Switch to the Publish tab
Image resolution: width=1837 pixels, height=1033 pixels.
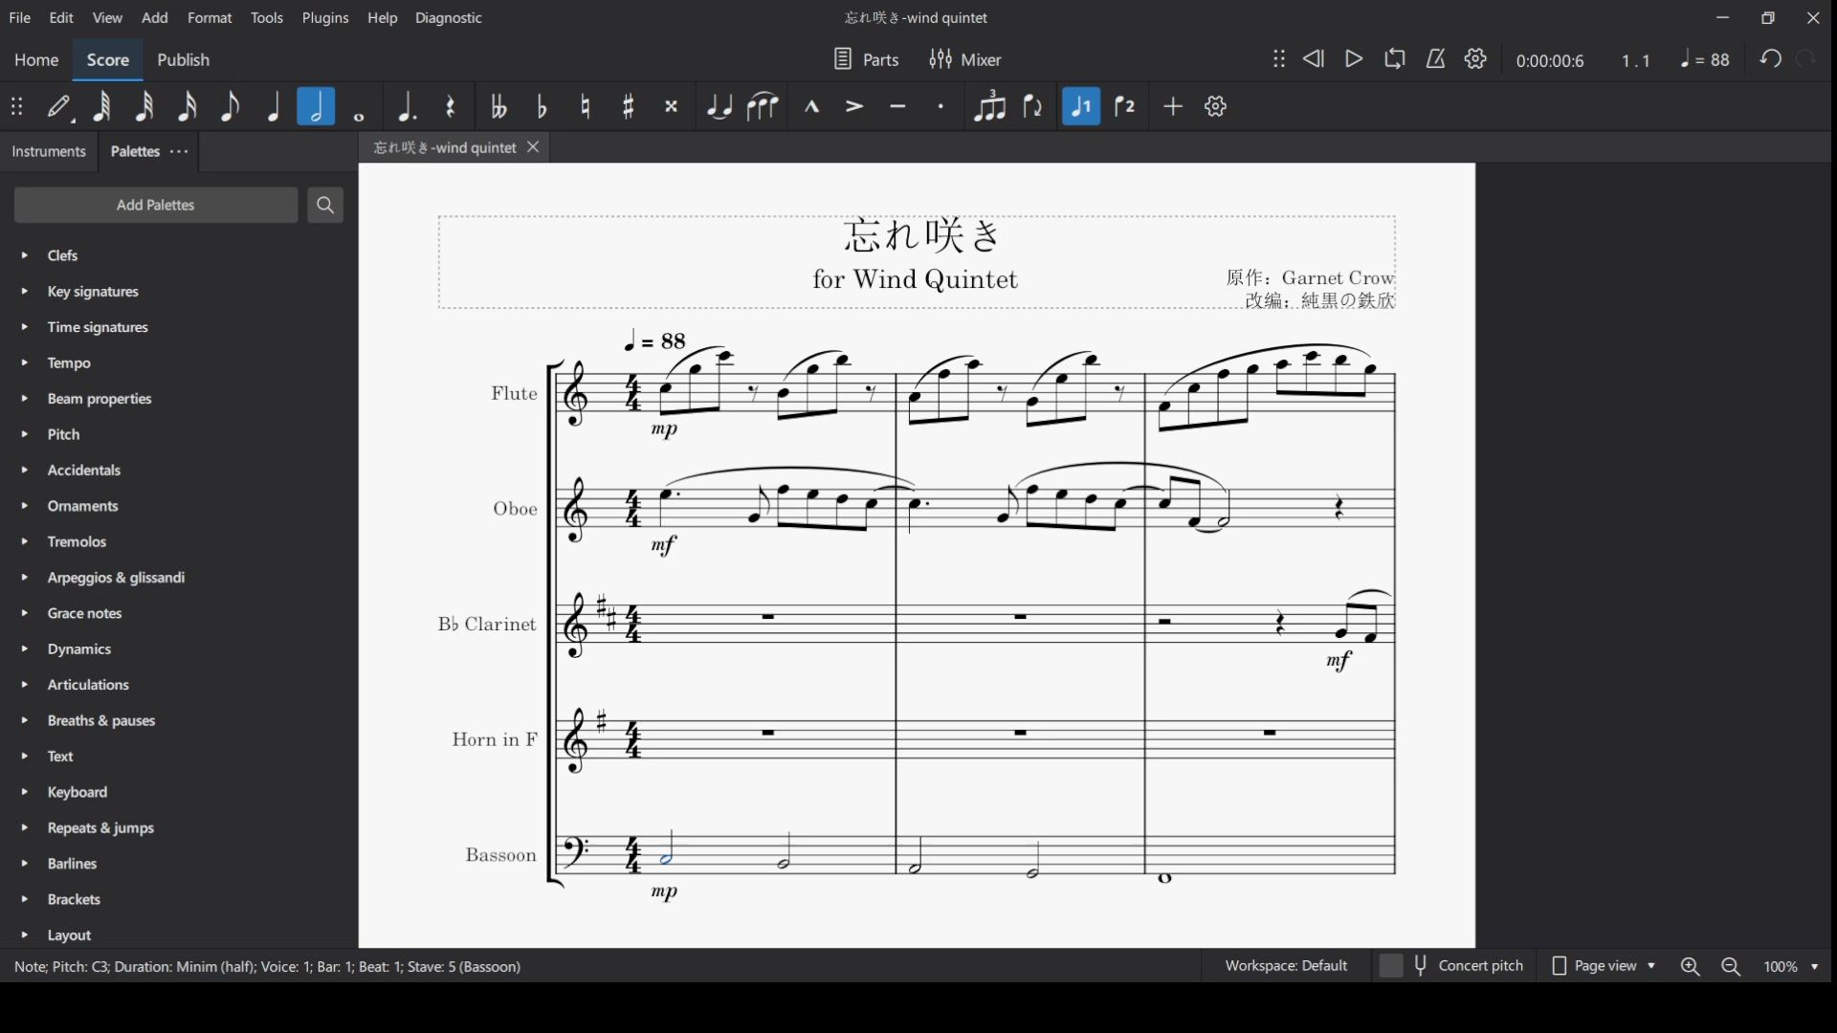[x=183, y=59]
